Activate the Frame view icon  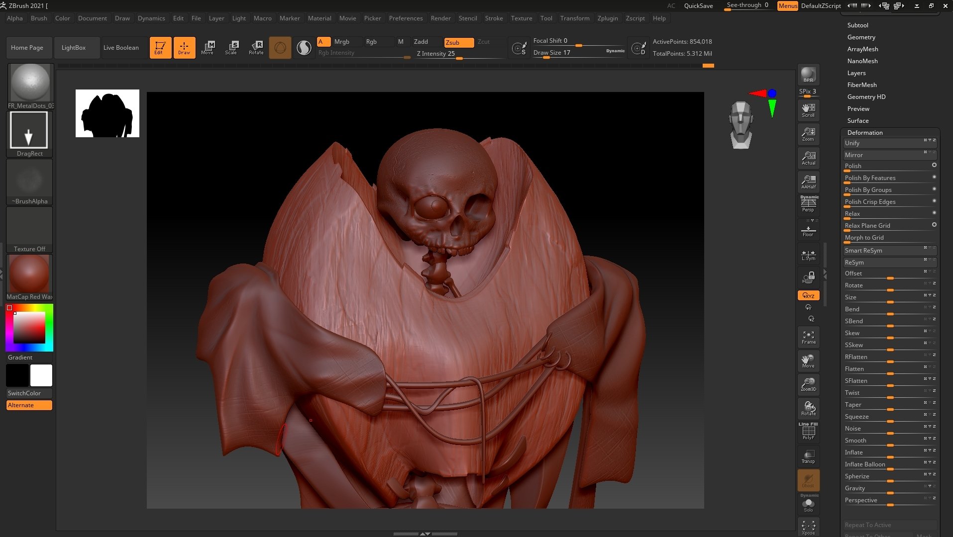click(x=808, y=337)
